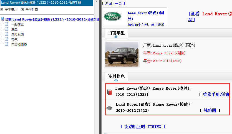Click the page icon next to 底盘
The image size is (232, 134).
tap(7, 29)
